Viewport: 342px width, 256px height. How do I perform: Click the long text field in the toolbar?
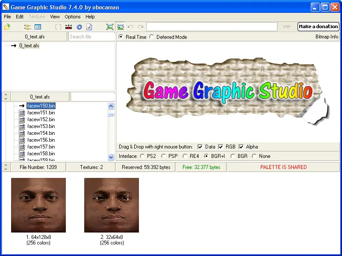[212, 26]
